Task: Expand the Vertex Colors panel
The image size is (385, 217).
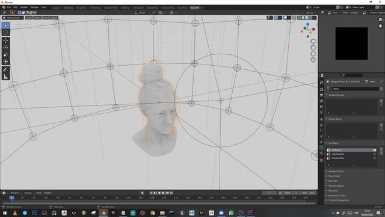Action: coord(336,171)
